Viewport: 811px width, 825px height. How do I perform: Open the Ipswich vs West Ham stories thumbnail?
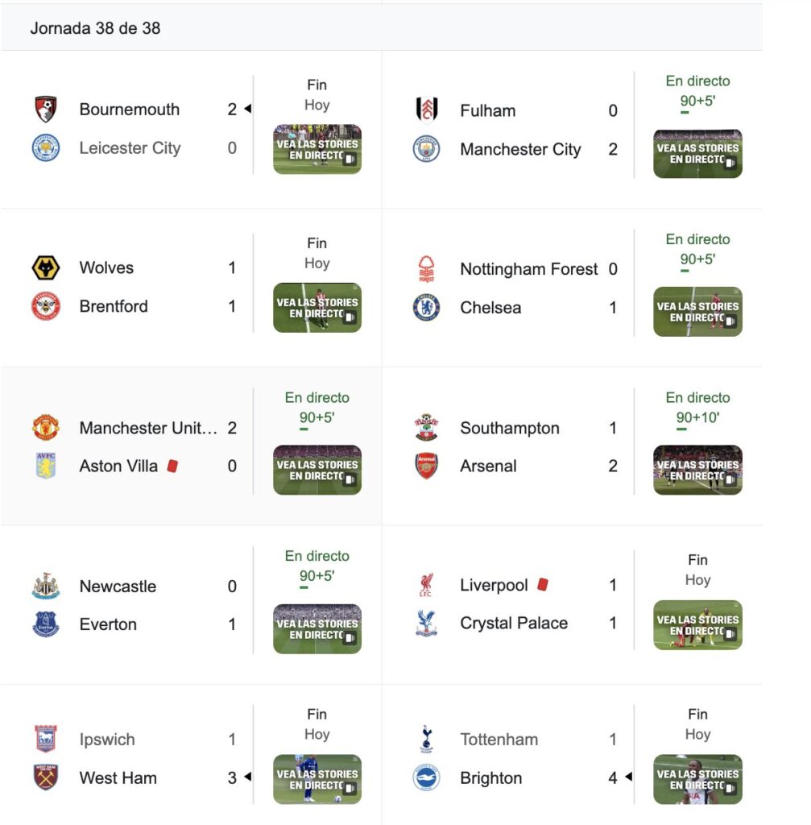pyautogui.click(x=317, y=779)
